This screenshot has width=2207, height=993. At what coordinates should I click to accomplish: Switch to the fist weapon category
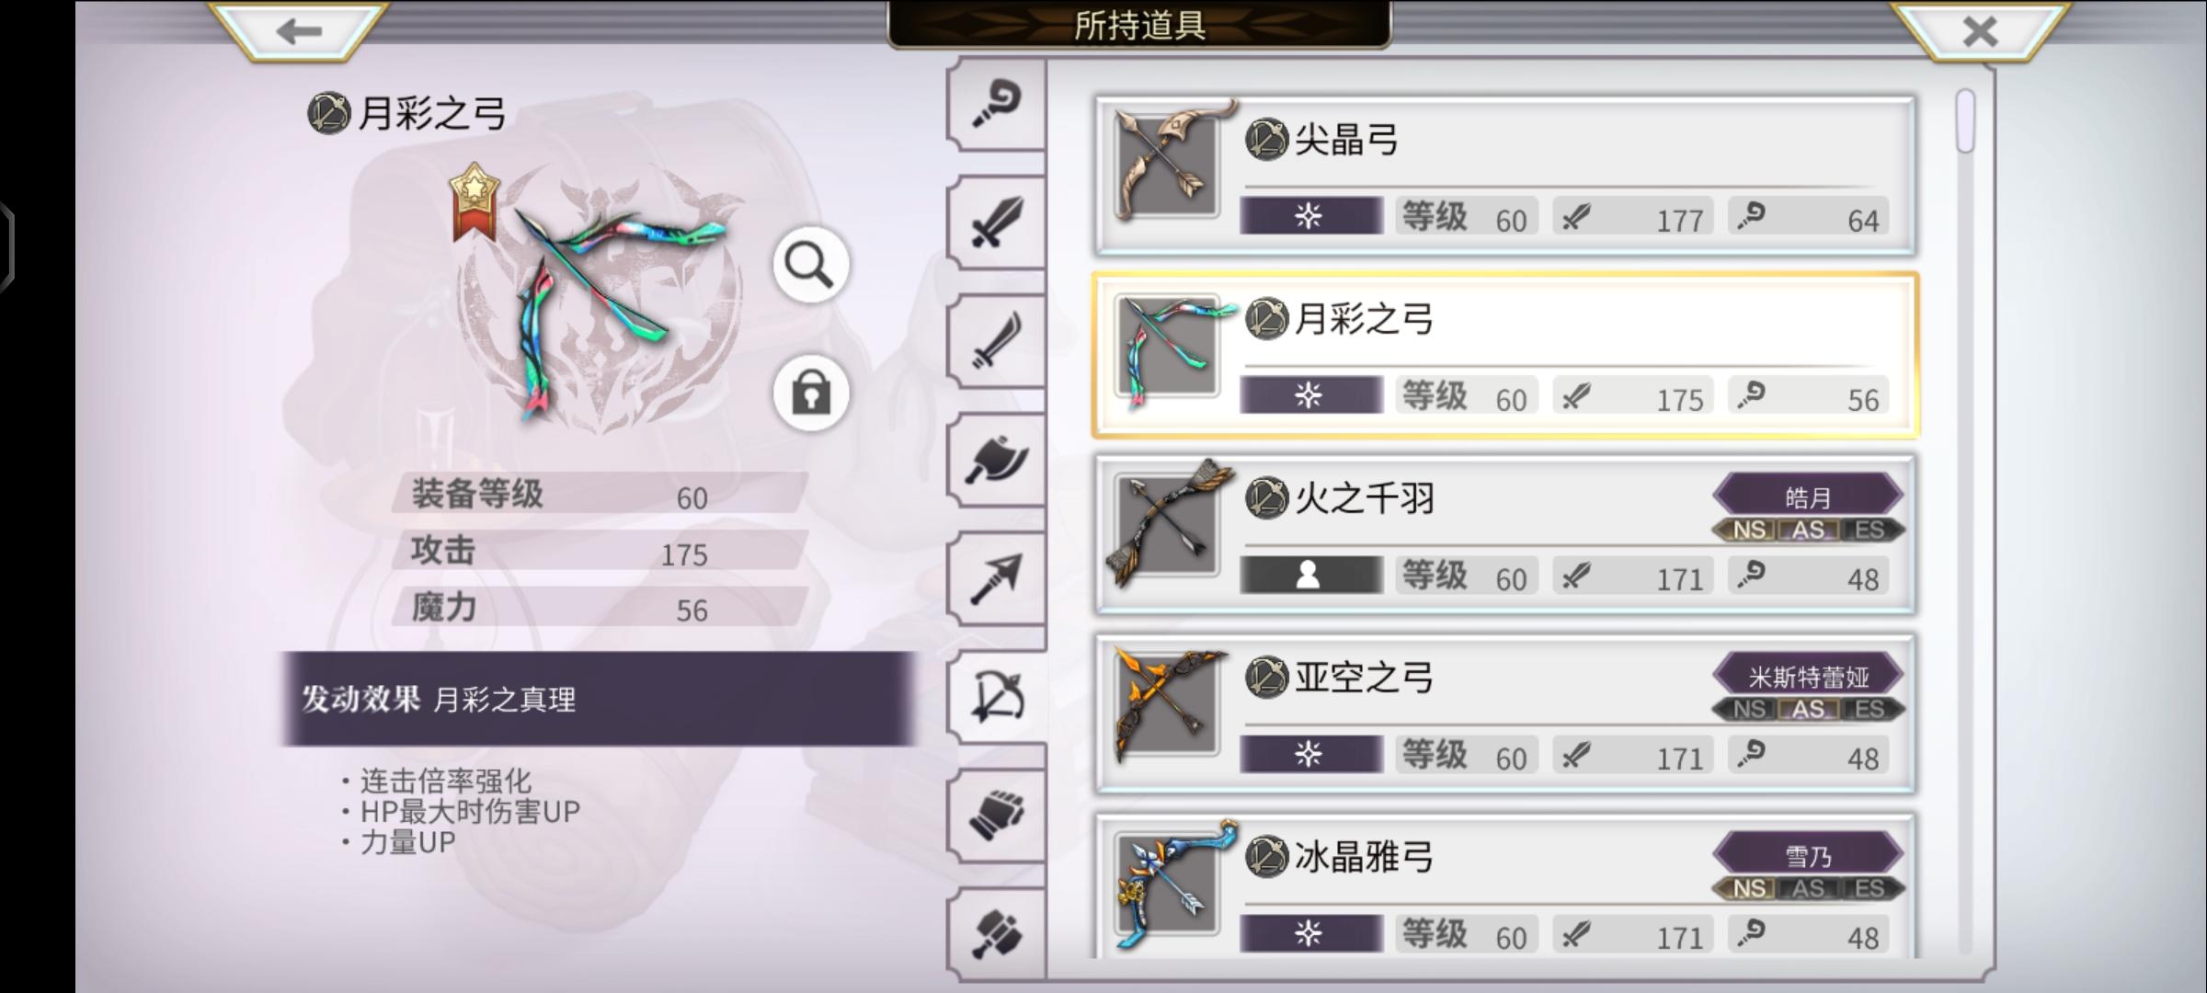point(997,816)
